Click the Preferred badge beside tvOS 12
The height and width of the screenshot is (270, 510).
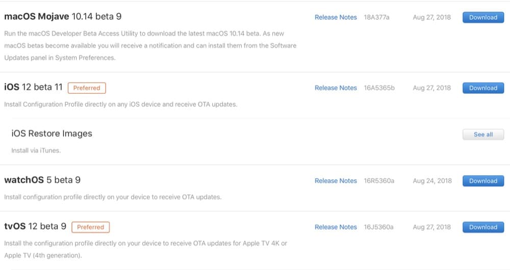(90, 227)
